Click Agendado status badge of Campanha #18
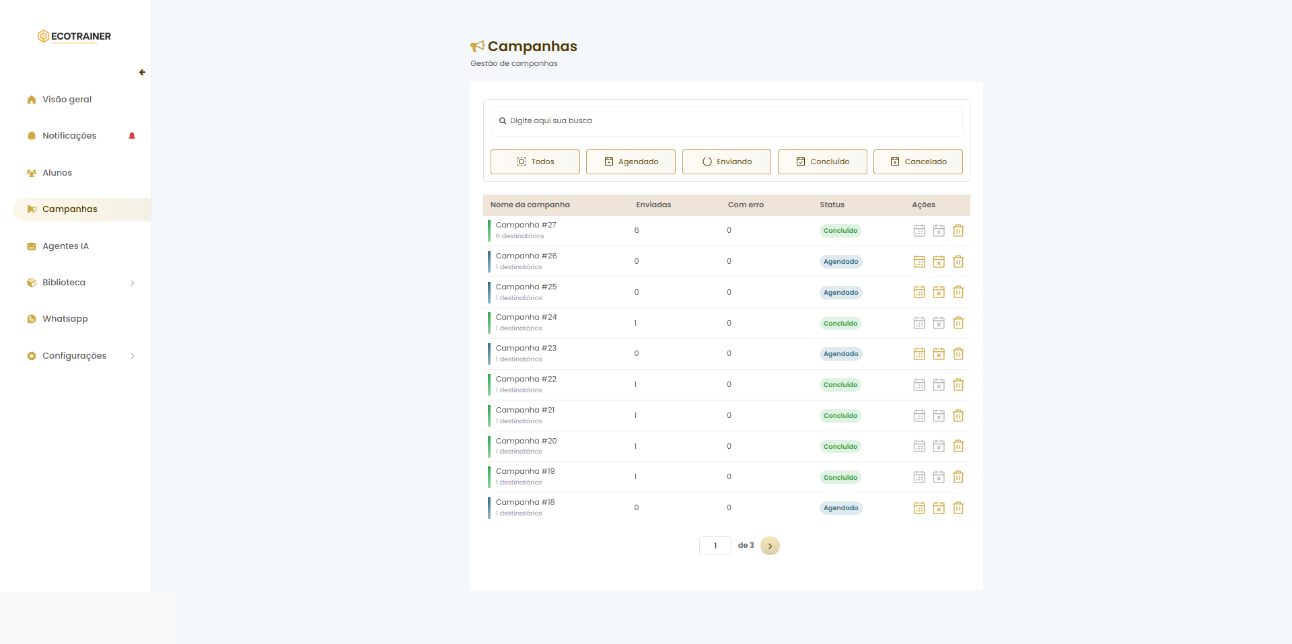 point(841,508)
